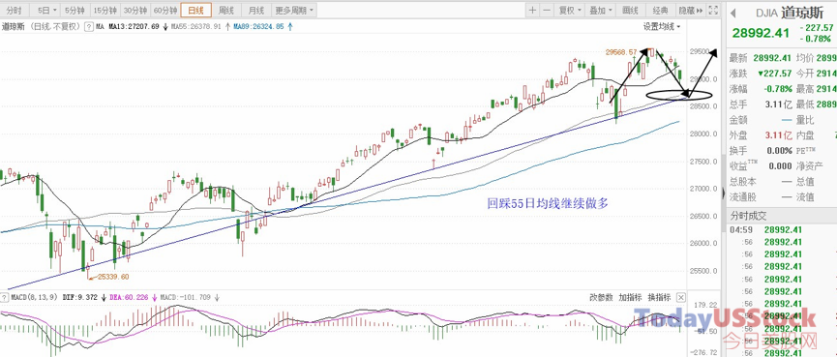The height and width of the screenshot is (357, 837).
Task: Open the MA help question-mark icon
Action: click(x=90, y=26)
